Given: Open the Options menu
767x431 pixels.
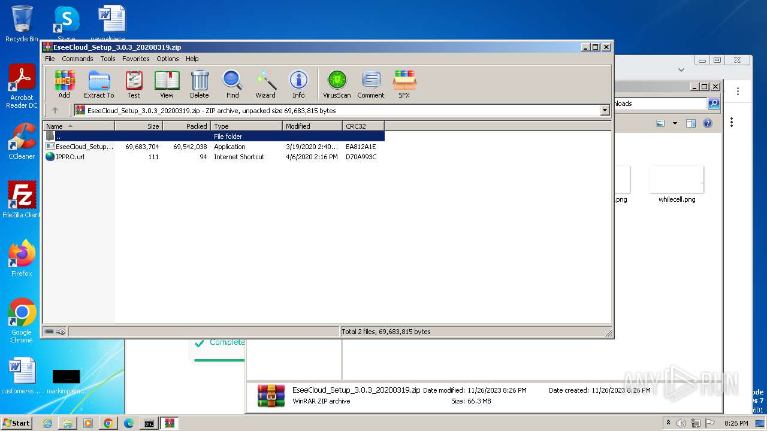Looking at the screenshot, I should [168, 59].
